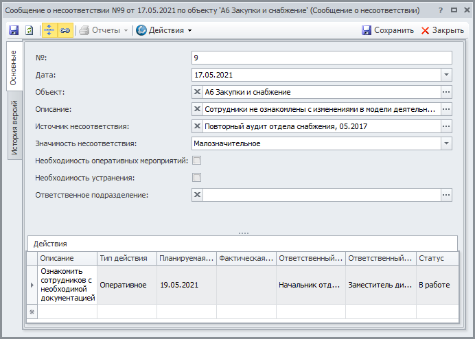
Task: Check the Необходимость устранения checkbox
Action: [197, 178]
